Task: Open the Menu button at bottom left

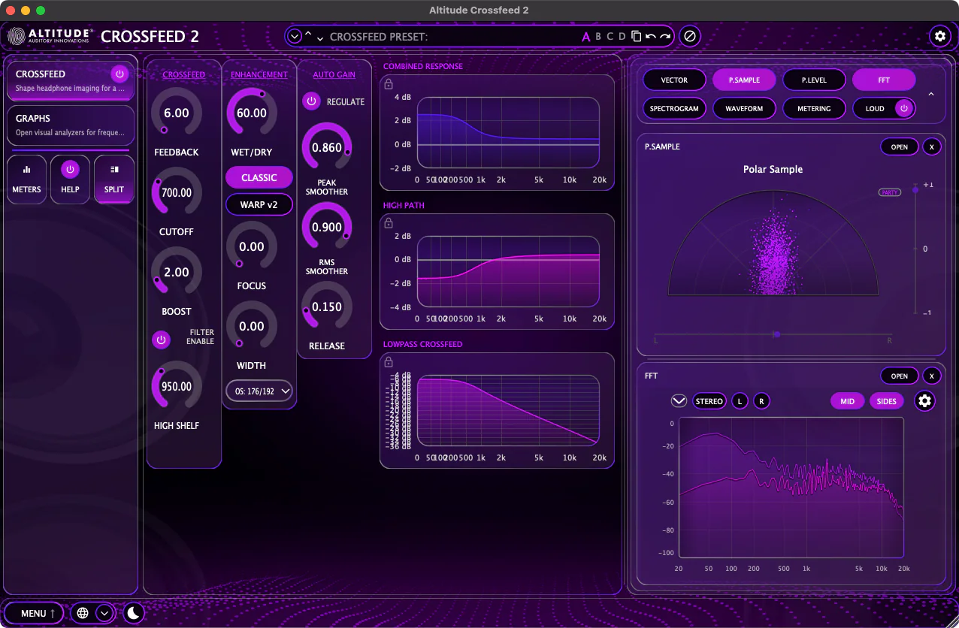Action: (x=34, y=613)
